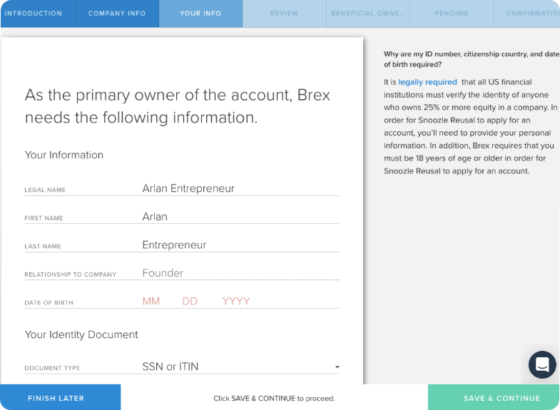This screenshot has width=560, height=410.
Task: Switch to the Introduction tab
Action: click(33, 14)
